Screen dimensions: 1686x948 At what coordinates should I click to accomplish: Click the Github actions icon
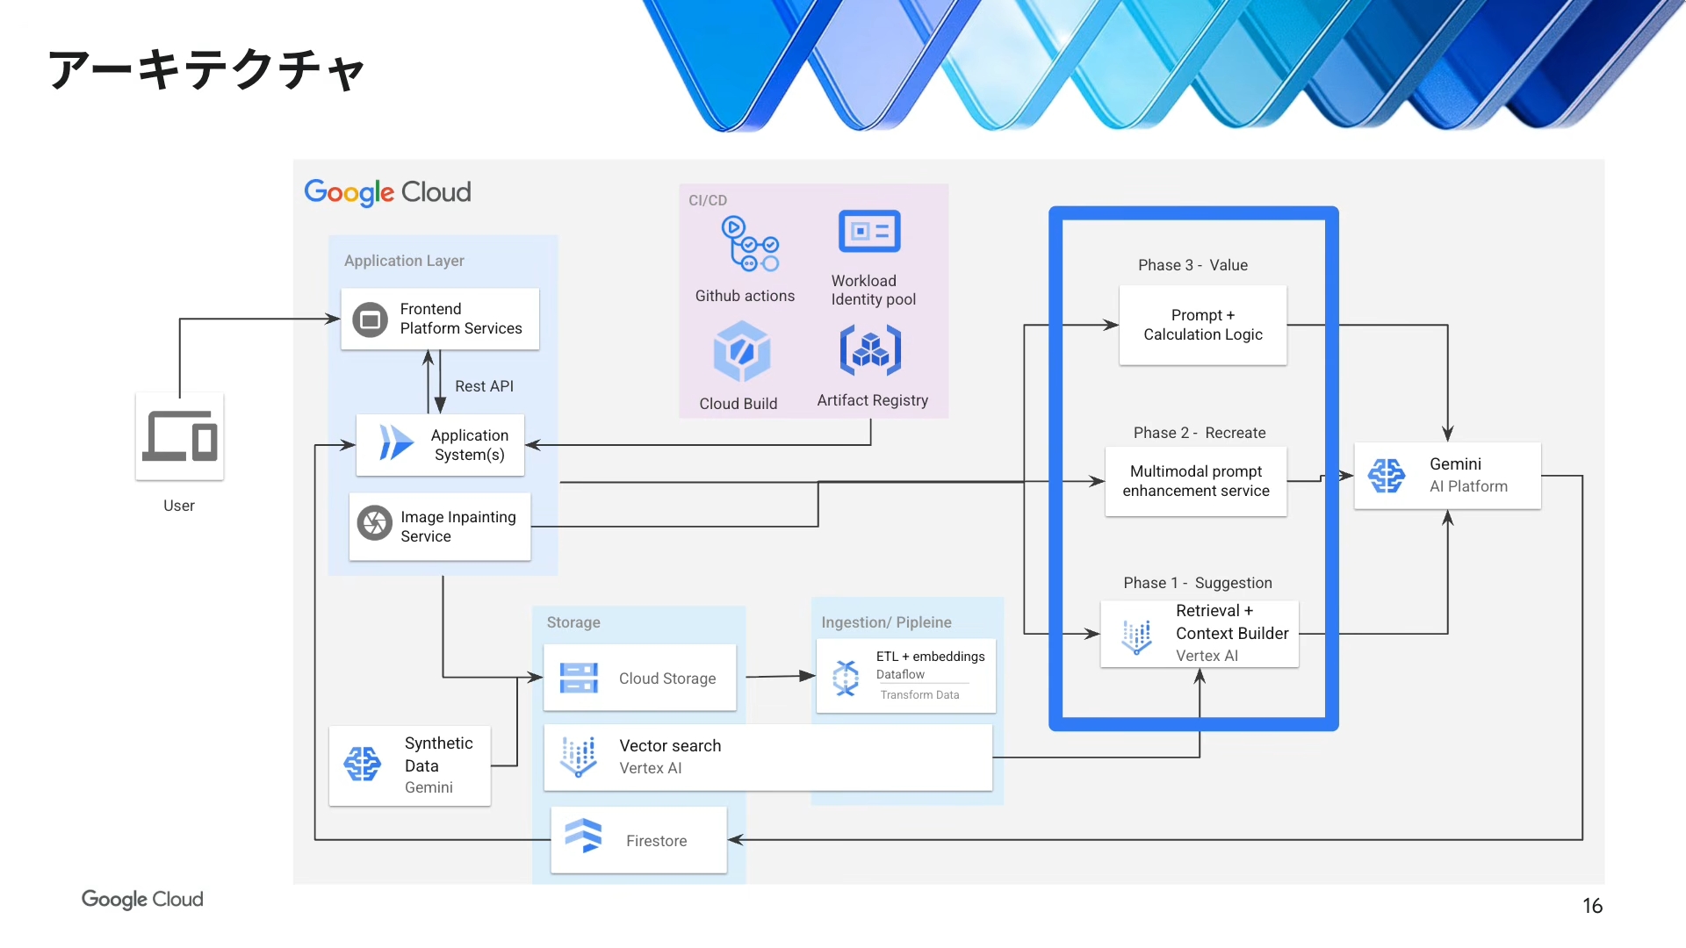[749, 243]
